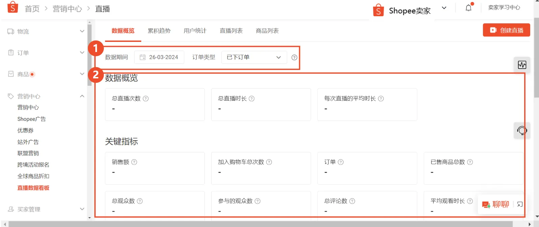Viewport: 539px width, 227px height.
Task: Click the Shopee卖家 account logo
Action: click(x=378, y=10)
